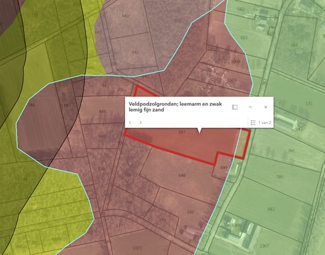325x255 pixels.
Task: Select parcel 923 in the green zone
Action: [244, 38]
